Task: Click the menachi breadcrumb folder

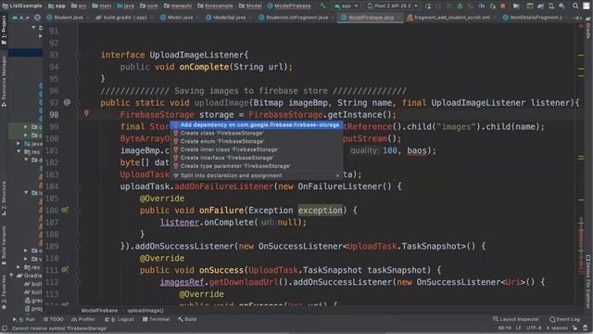Action: pyautogui.click(x=178, y=6)
